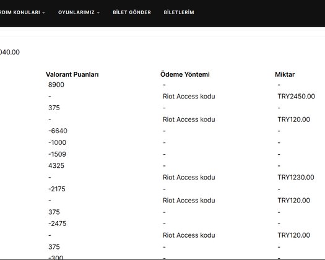325x260 pixels.
Task: Select the TRY1230.00 amount cell
Action: coord(296,177)
